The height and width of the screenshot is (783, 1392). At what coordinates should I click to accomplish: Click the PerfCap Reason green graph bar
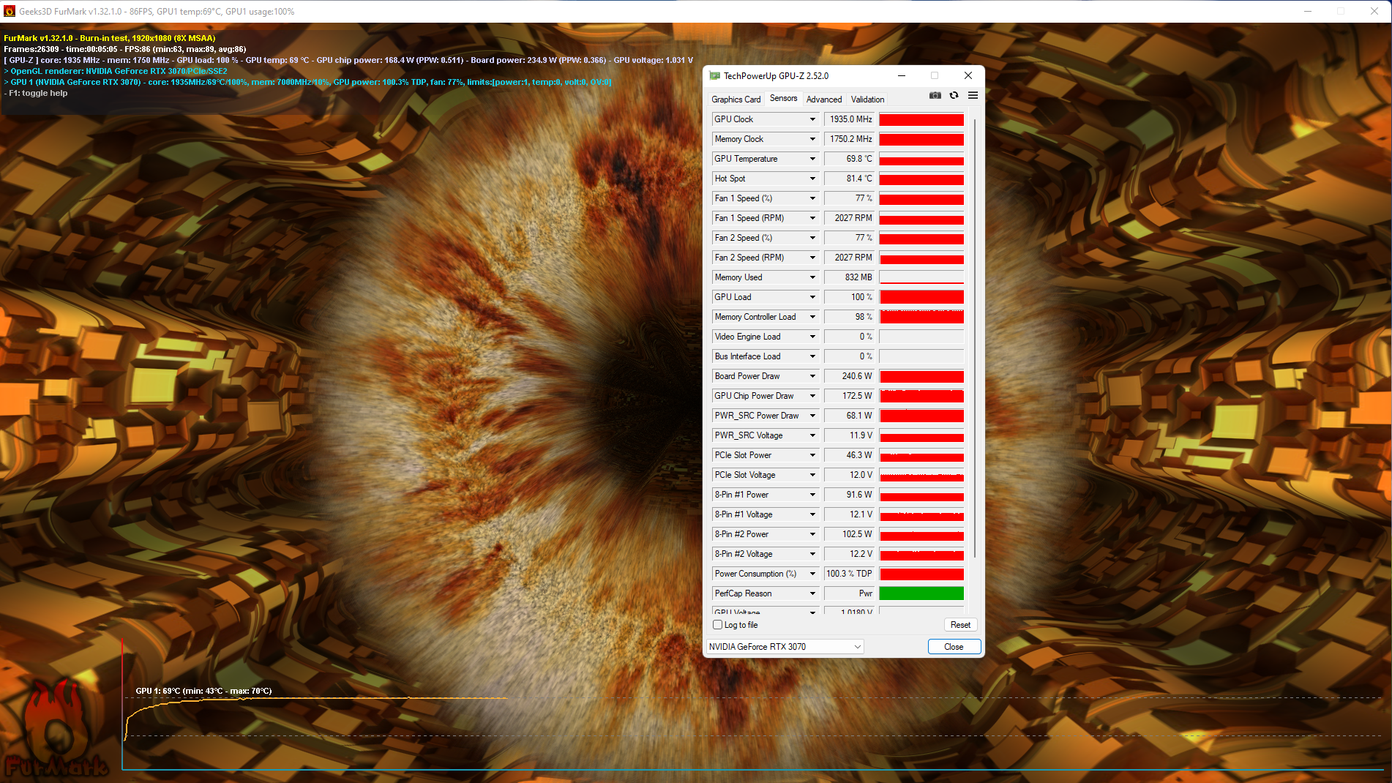tap(921, 593)
